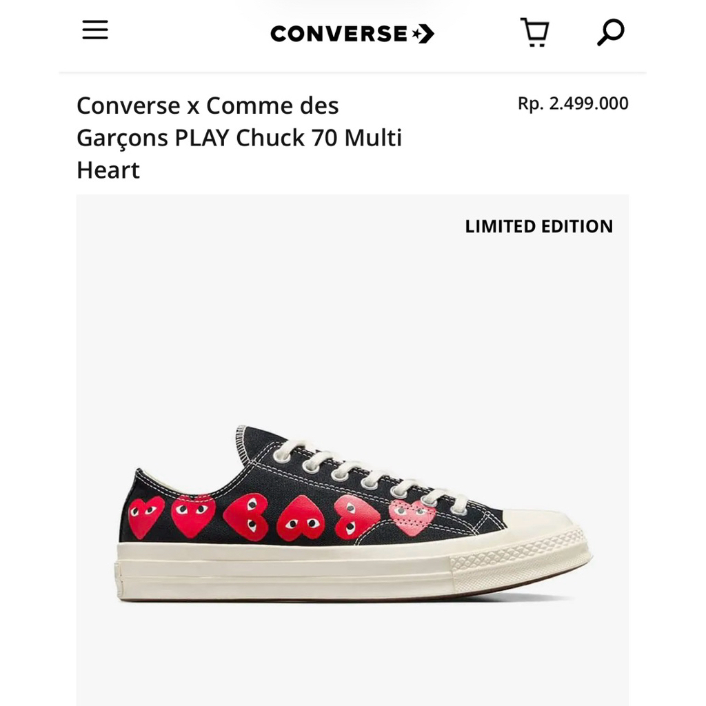Click the Converse star-arrow logo icon

coord(422,32)
